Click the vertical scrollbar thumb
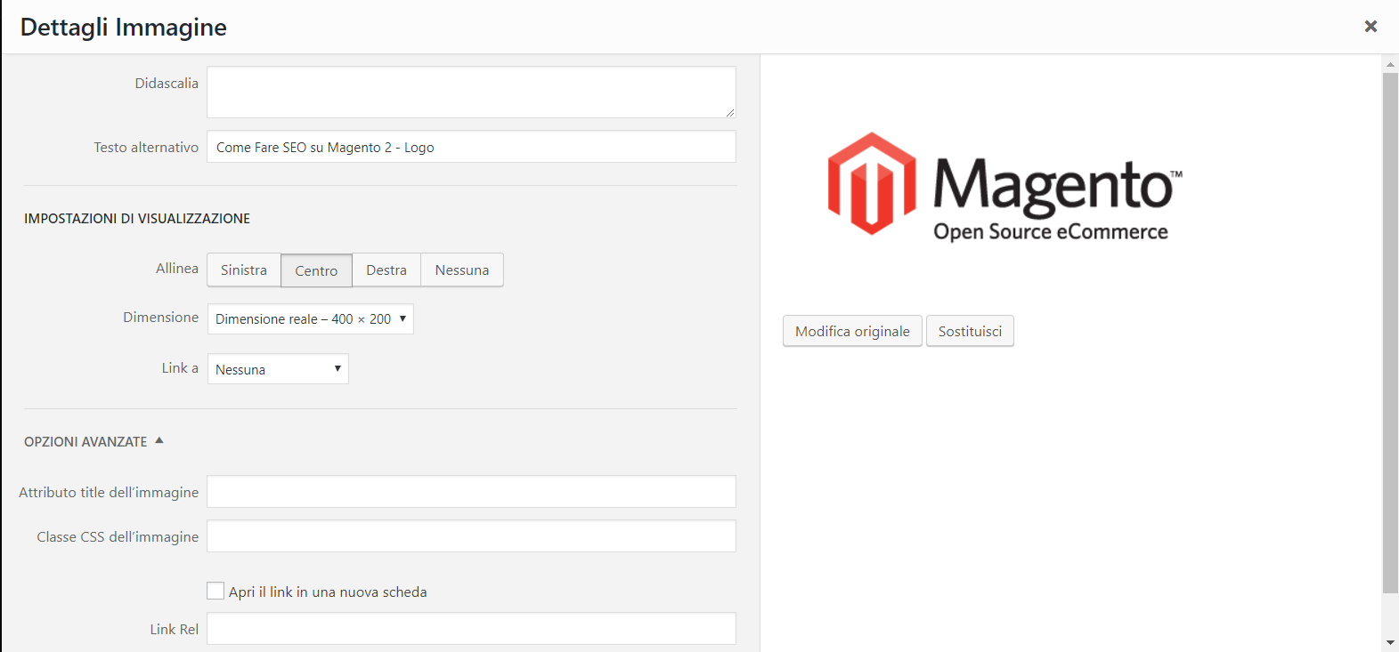Viewport: 1399px width, 652px height. (x=1390, y=333)
